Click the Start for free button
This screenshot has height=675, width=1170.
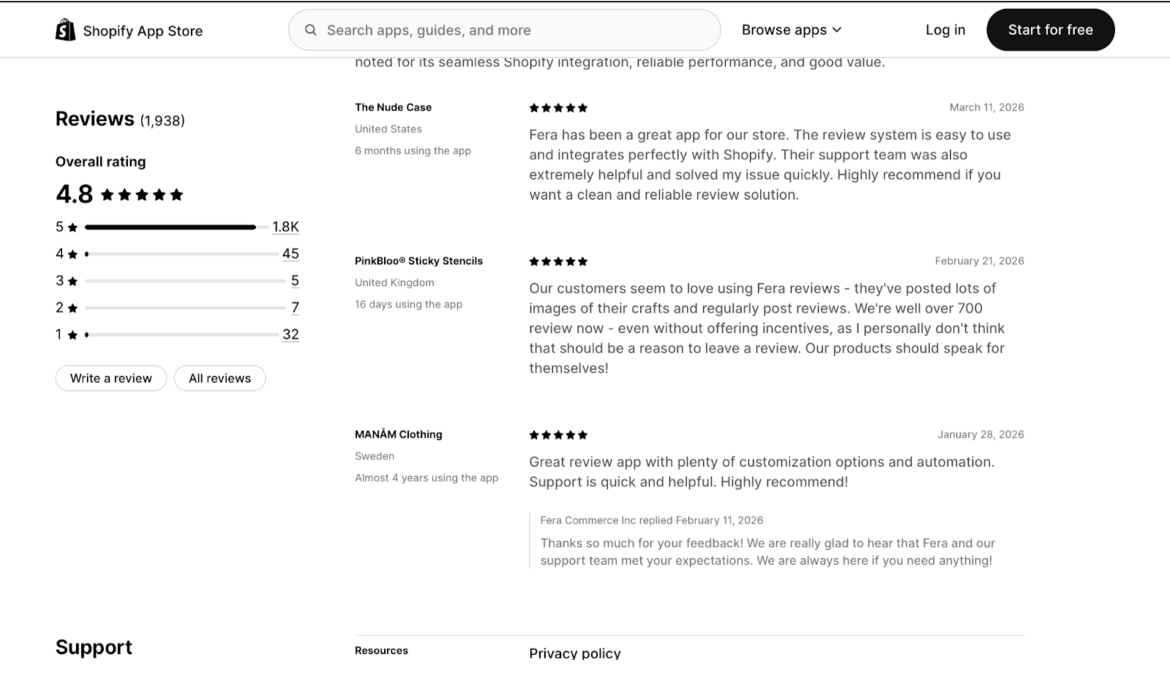click(1050, 30)
